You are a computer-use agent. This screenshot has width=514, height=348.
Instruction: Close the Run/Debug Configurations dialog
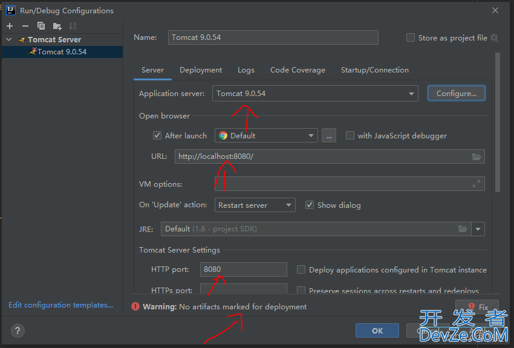point(495,10)
